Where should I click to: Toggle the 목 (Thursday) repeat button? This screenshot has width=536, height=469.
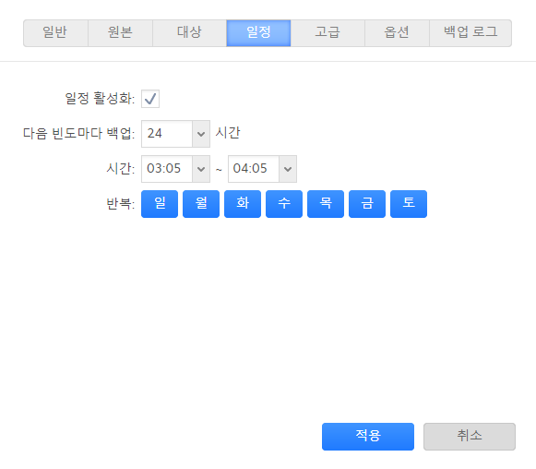pyautogui.click(x=326, y=204)
